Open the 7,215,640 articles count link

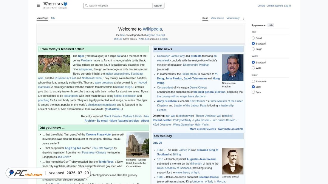tap(144, 39)
